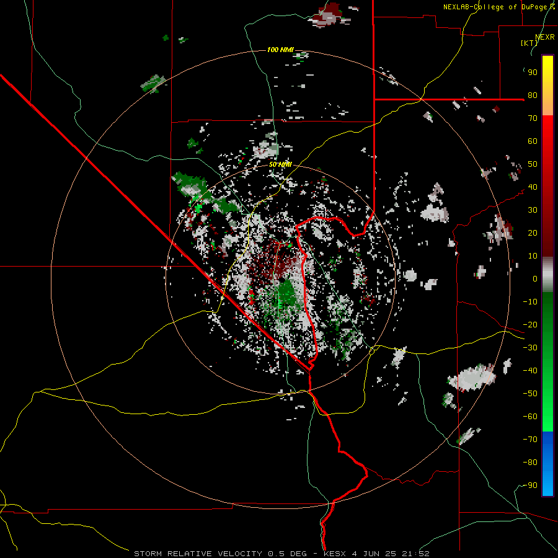Select the 40 value on velocity scale
Viewport: 558px width, 558px height.
coord(533,187)
